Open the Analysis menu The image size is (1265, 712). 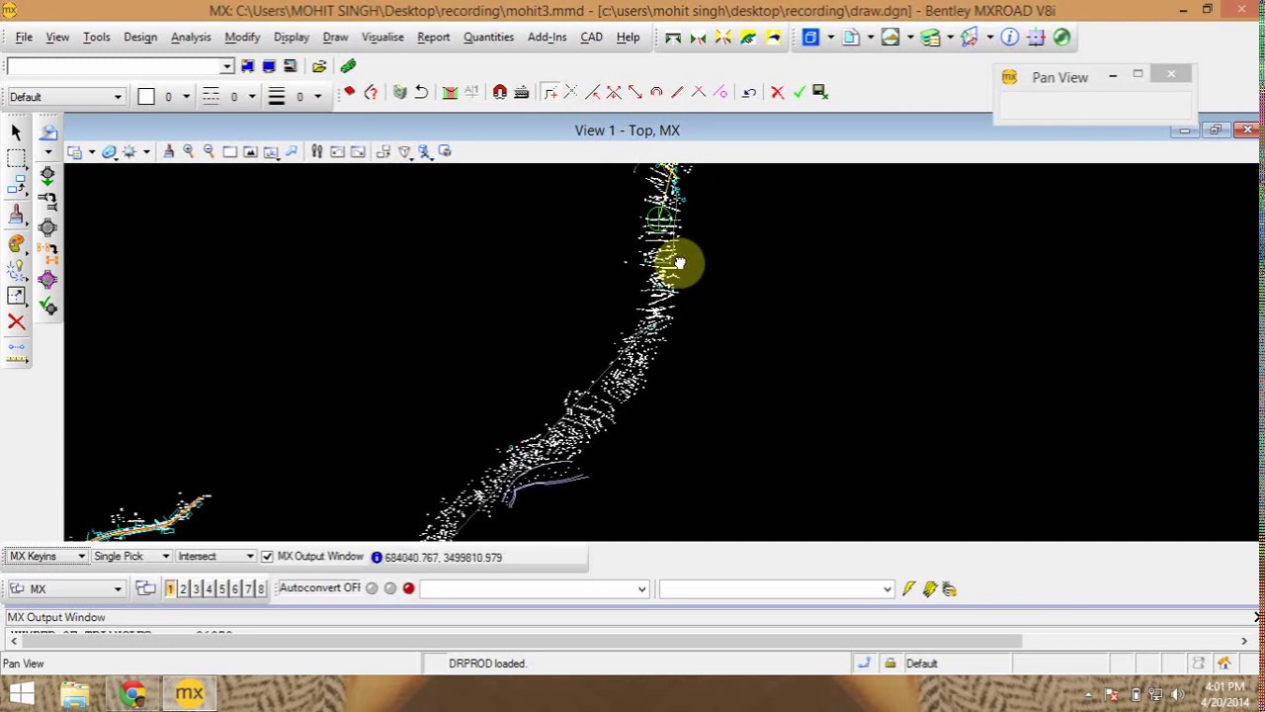coord(191,38)
